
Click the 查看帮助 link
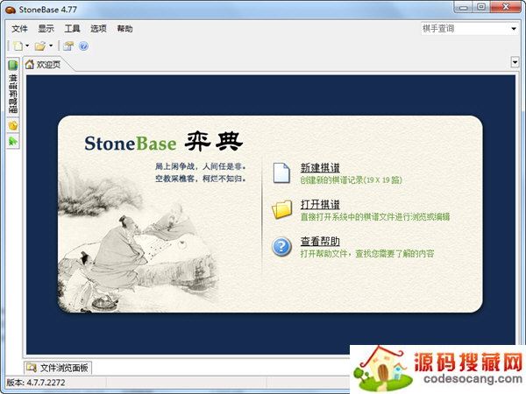pos(320,242)
